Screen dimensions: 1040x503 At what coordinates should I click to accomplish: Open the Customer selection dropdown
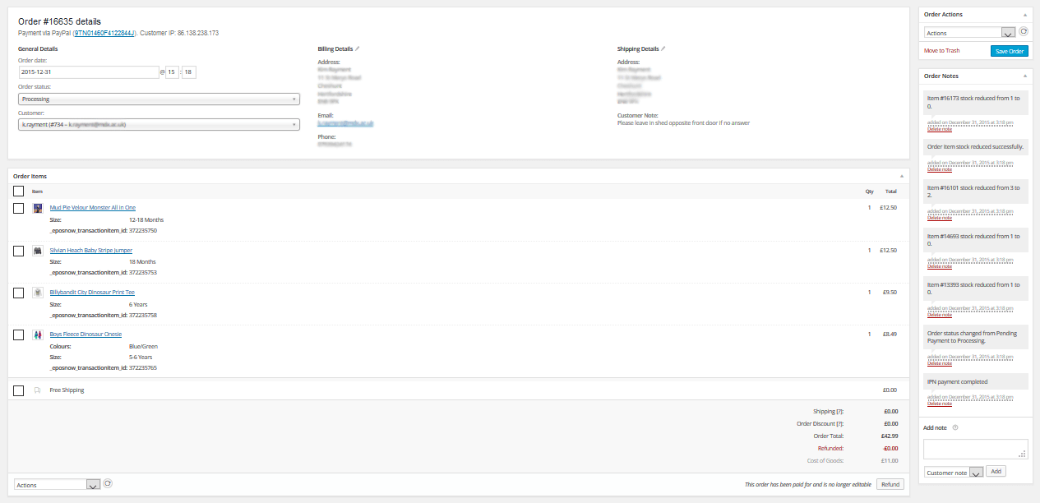click(x=159, y=125)
